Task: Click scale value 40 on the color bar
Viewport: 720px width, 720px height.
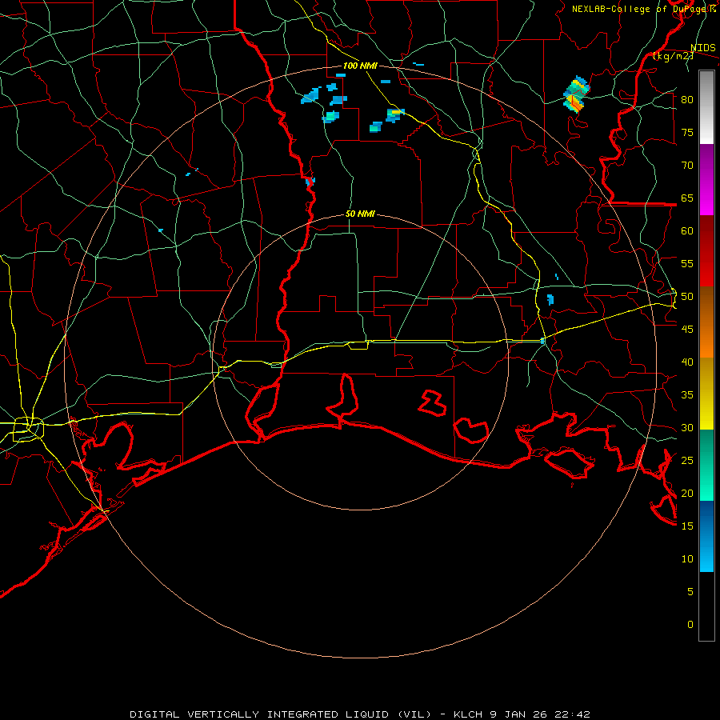Action: [x=687, y=362]
